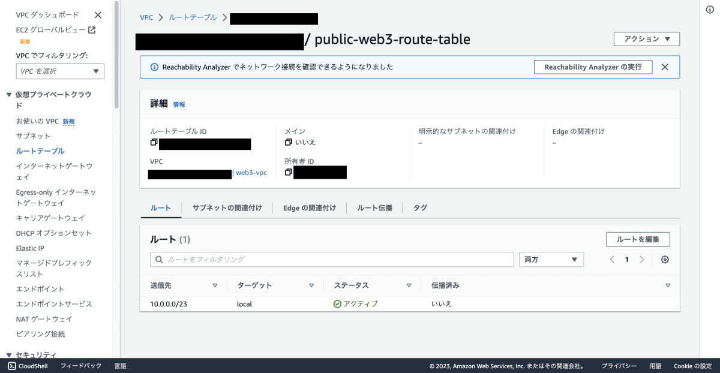720x373 pixels.
Task: Click the 10.0.0.0/23 destination cell
Action: tap(169, 304)
